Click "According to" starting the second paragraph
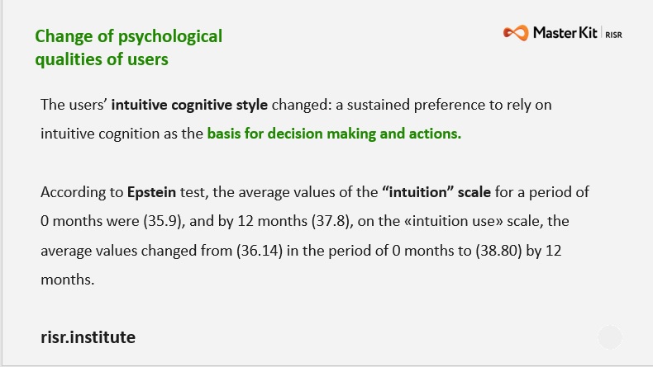Image resolution: width=653 pixels, height=367 pixels. tap(77, 192)
